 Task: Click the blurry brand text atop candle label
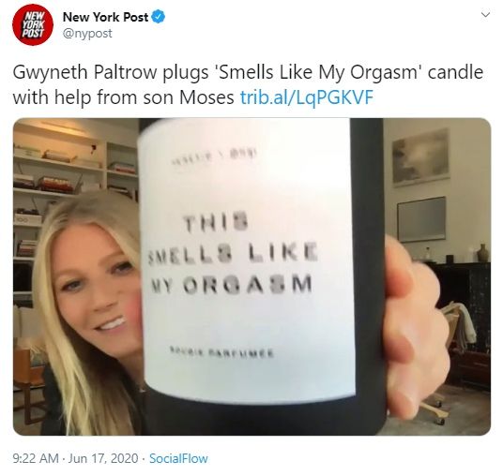tap(215, 157)
